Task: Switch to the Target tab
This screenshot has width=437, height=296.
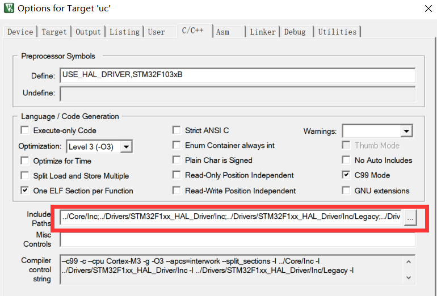Action: [54, 32]
